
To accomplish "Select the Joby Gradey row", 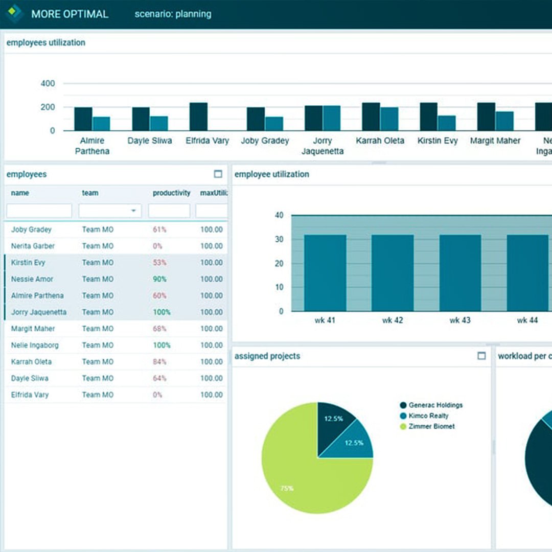I will pyautogui.click(x=31, y=229).
